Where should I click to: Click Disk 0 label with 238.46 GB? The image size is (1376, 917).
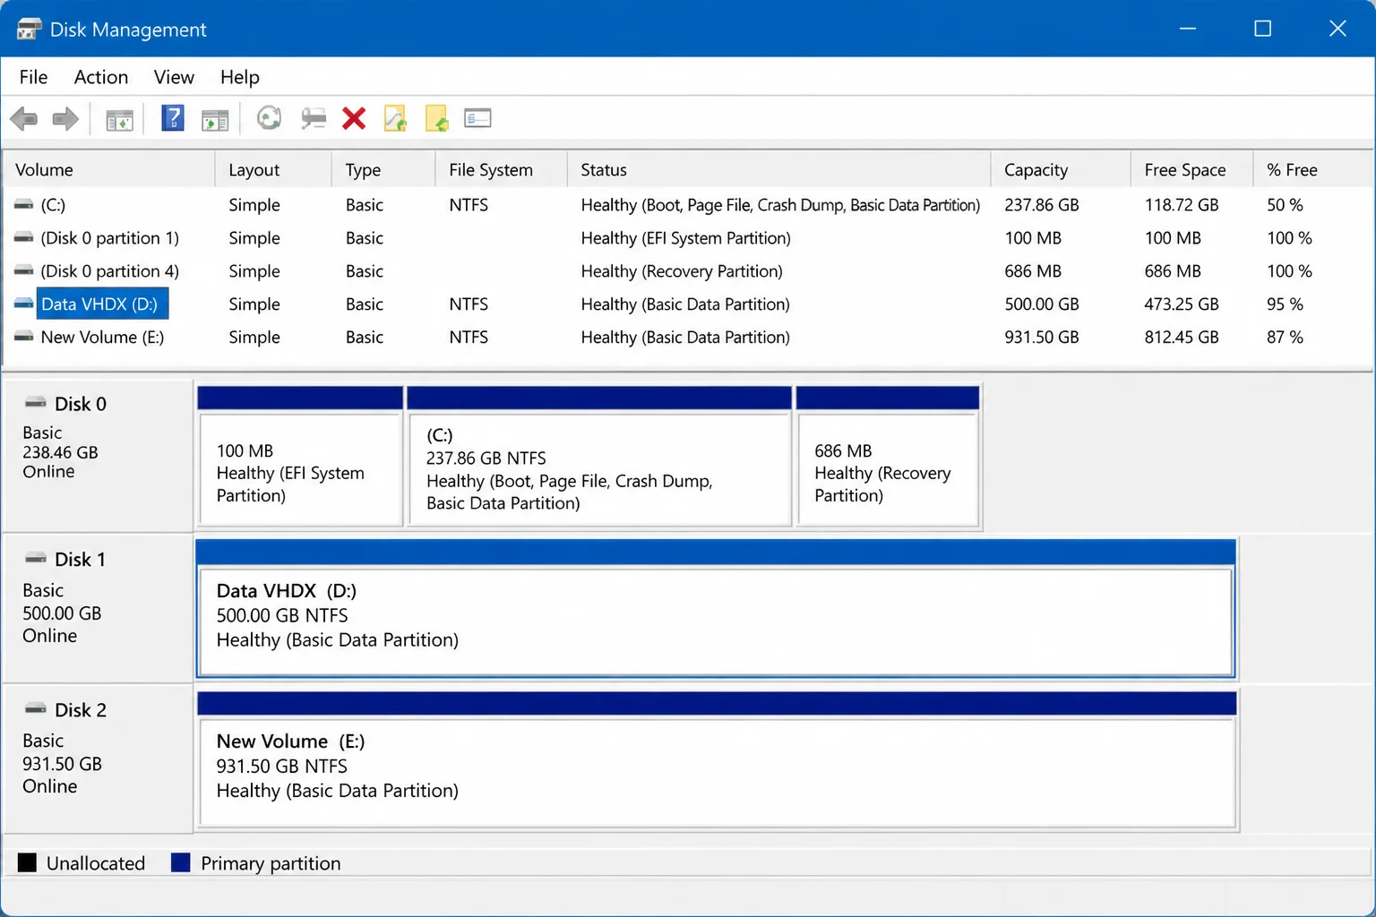[x=98, y=456]
